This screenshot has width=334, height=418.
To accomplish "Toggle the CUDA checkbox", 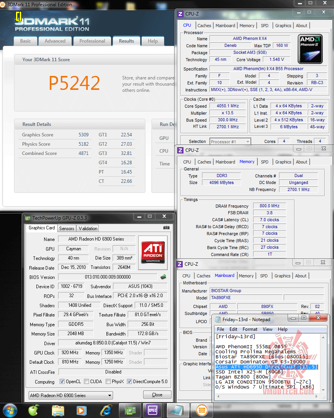I will [86, 382].
